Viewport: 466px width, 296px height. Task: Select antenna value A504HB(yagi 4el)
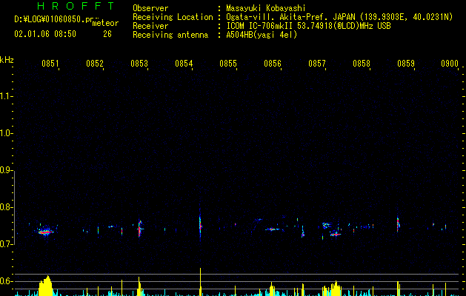[262, 35]
